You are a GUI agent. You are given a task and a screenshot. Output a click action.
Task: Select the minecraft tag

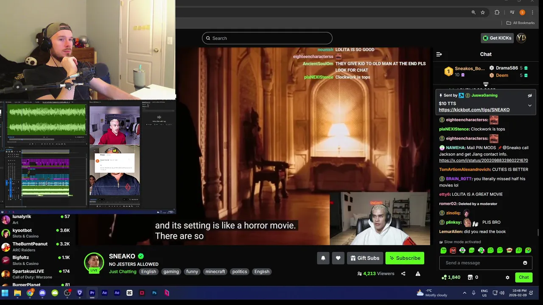[x=216, y=272]
